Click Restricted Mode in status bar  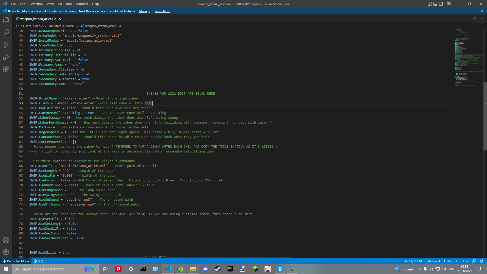pos(16,261)
